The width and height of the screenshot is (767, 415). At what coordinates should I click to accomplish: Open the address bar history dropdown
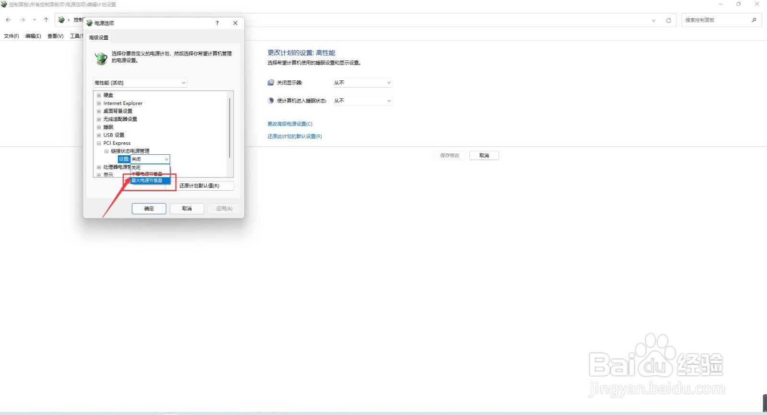coord(653,20)
